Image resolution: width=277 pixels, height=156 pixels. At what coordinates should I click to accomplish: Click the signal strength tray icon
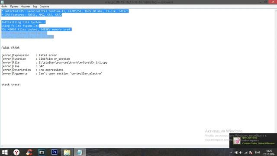pyautogui.click(x=246, y=153)
